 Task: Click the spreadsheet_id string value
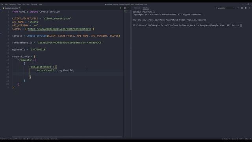click(x=70, y=43)
